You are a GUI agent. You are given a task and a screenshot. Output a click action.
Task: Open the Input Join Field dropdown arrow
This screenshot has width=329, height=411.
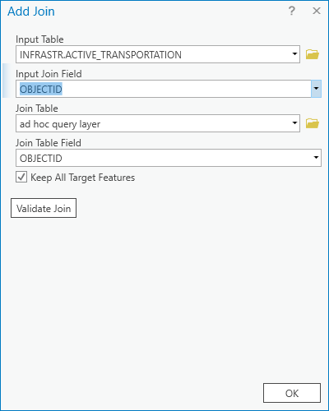tap(316, 89)
